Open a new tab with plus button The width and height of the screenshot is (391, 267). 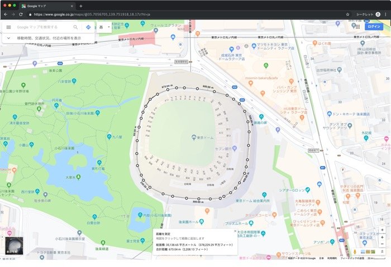pos(81,6)
